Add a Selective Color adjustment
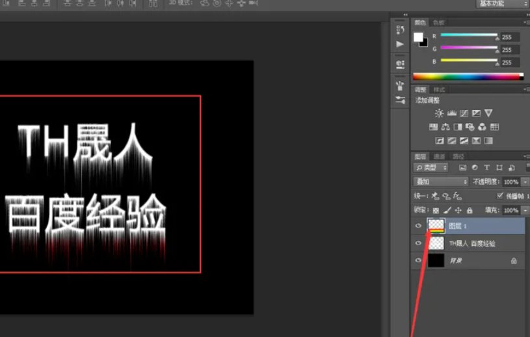 pos(476,141)
